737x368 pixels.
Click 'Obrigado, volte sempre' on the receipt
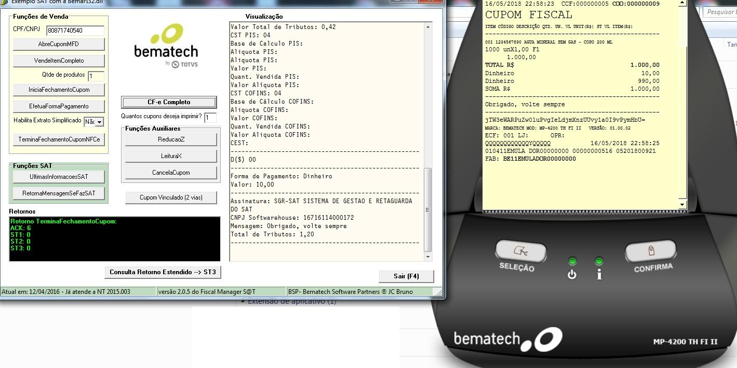tap(525, 105)
